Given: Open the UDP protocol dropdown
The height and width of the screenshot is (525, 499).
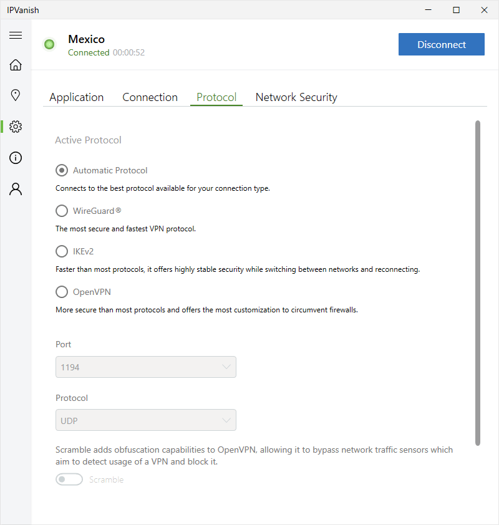Looking at the screenshot, I should click(x=146, y=420).
